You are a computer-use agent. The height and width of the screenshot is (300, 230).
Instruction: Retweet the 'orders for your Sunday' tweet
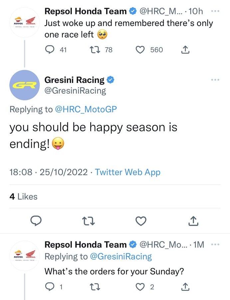pyautogui.click(x=95, y=286)
